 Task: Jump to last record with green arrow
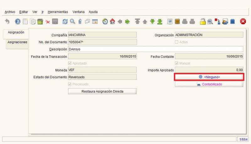tap(160, 22)
